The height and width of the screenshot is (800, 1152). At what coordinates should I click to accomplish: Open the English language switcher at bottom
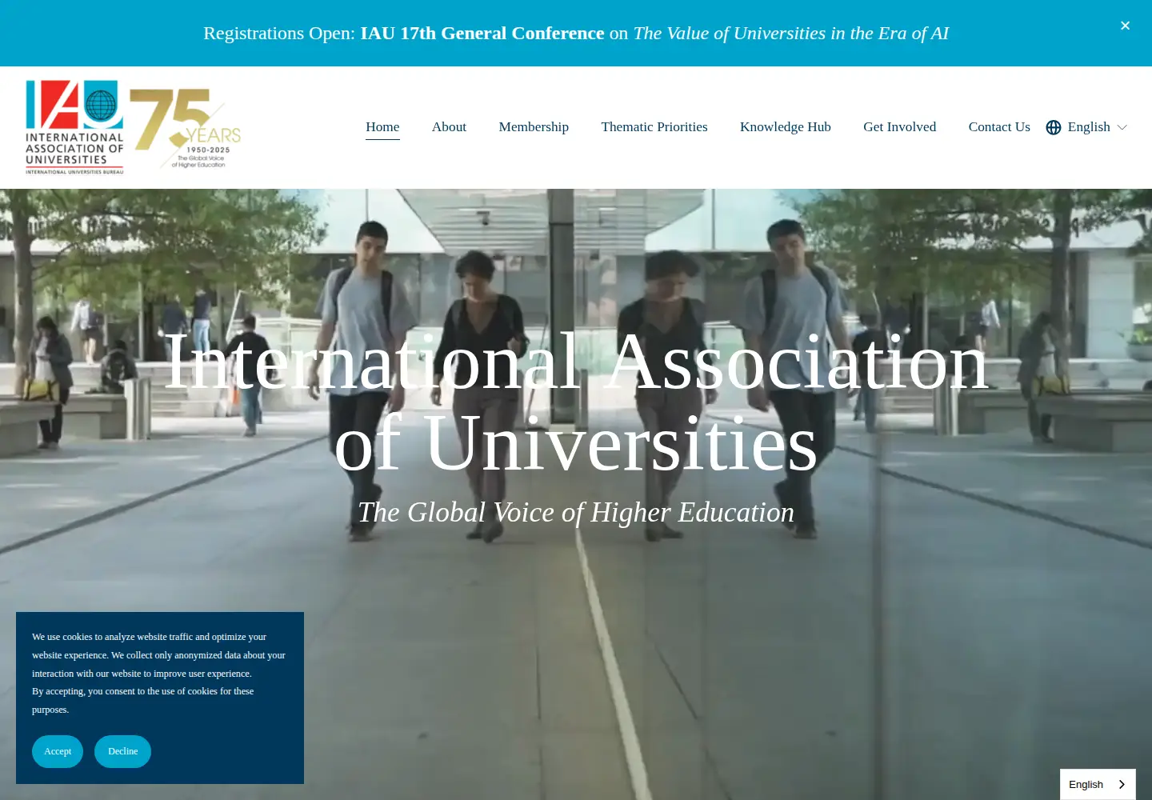pyautogui.click(x=1098, y=784)
